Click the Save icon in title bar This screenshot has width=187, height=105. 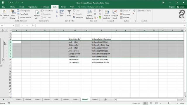(x=3, y=3)
